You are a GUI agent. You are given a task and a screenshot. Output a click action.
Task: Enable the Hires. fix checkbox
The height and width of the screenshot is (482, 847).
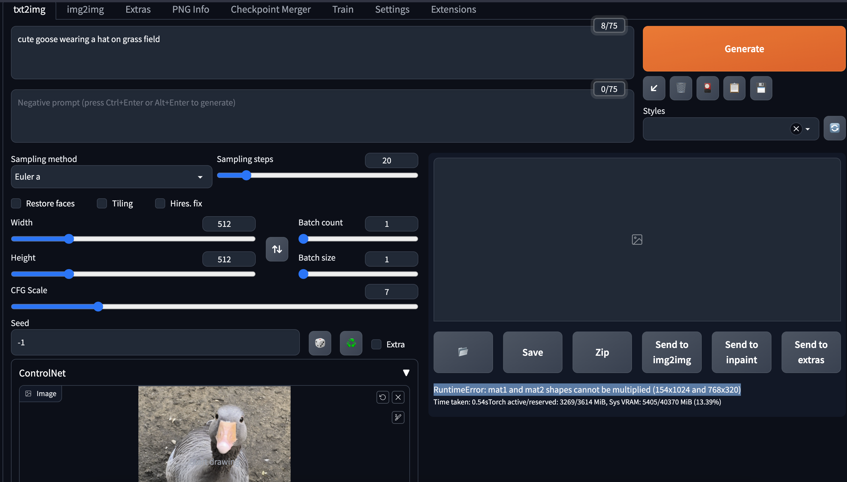[x=160, y=203]
